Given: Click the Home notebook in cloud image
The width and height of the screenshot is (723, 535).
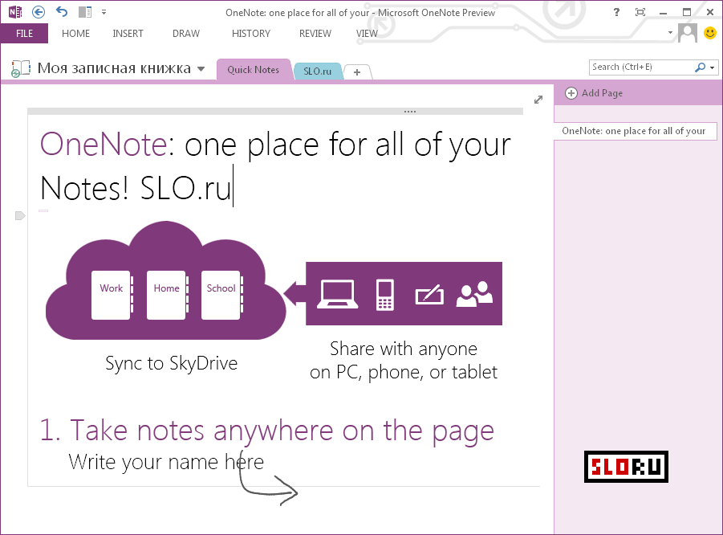Looking at the screenshot, I should [x=167, y=295].
